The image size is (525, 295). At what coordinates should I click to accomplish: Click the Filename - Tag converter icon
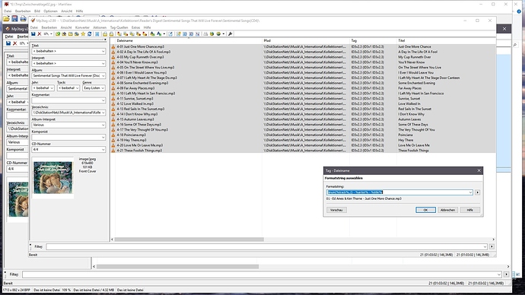click(126, 33)
